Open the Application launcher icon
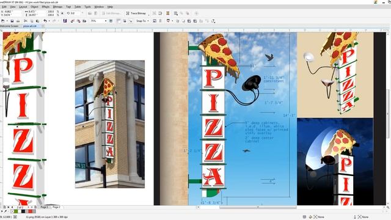Screen dimensions: 391x220 point(169,21)
